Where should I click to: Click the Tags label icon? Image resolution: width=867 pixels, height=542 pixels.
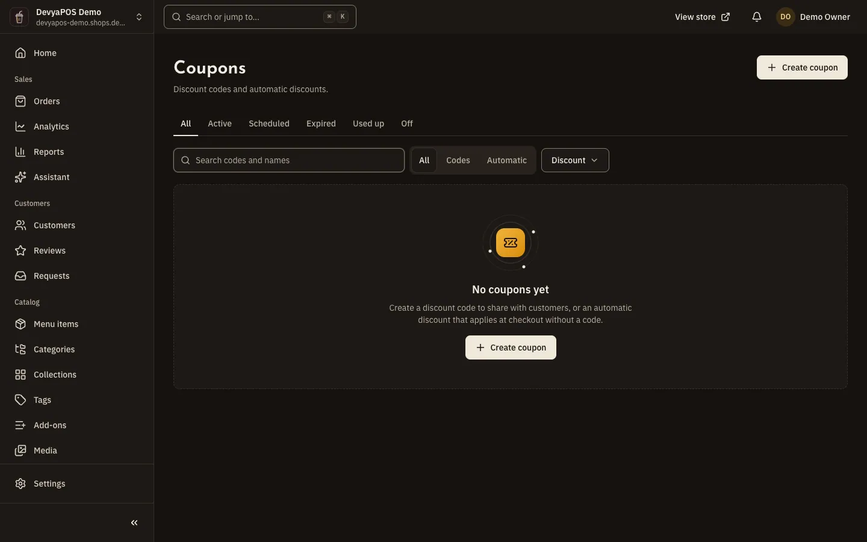pos(20,400)
